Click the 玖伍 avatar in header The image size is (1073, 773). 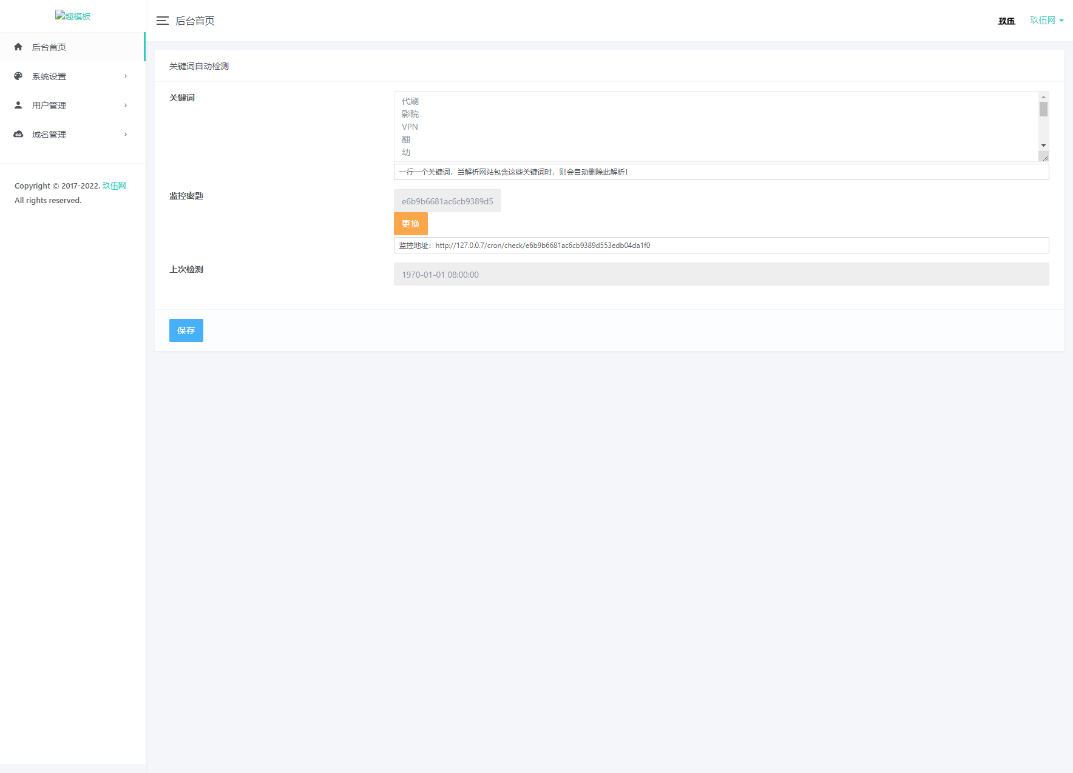(x=1006, y=21)
